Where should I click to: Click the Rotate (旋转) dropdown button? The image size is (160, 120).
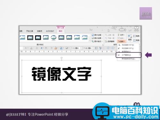tap(121, 41)
